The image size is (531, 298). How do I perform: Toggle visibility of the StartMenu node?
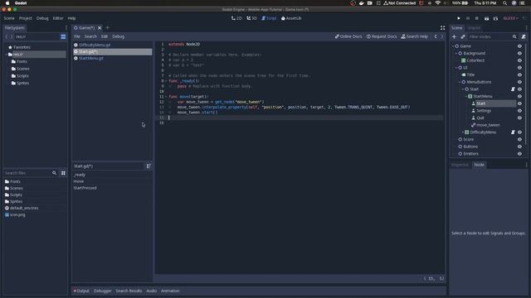[519, 96]
